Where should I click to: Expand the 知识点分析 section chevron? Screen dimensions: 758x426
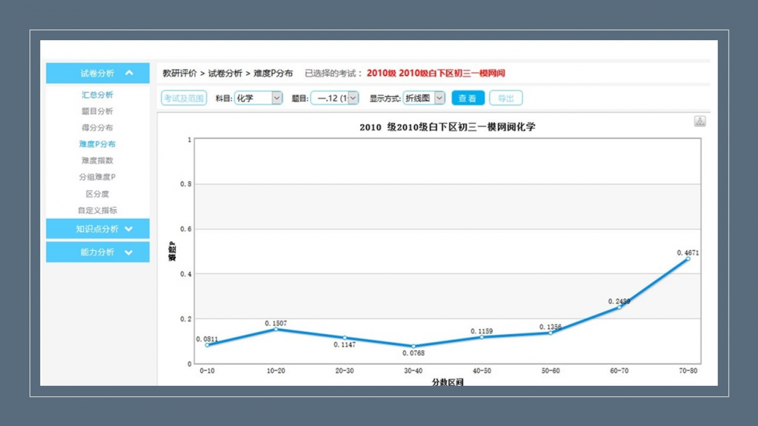click(129, 229)
